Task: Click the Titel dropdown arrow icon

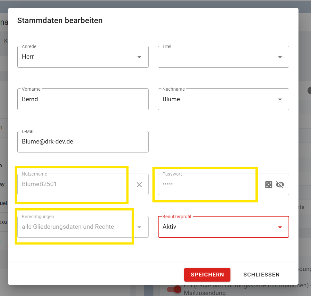Action: (x=280, y=57)
